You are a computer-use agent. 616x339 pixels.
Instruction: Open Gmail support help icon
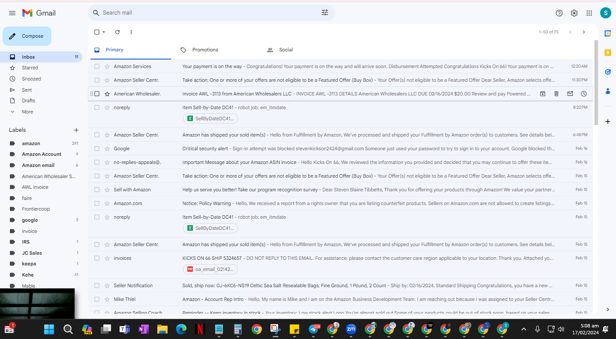(x=559, y=13)
